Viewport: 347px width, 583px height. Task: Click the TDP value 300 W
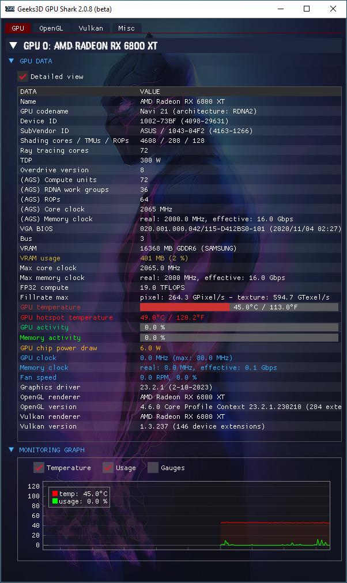pos(150,160)
